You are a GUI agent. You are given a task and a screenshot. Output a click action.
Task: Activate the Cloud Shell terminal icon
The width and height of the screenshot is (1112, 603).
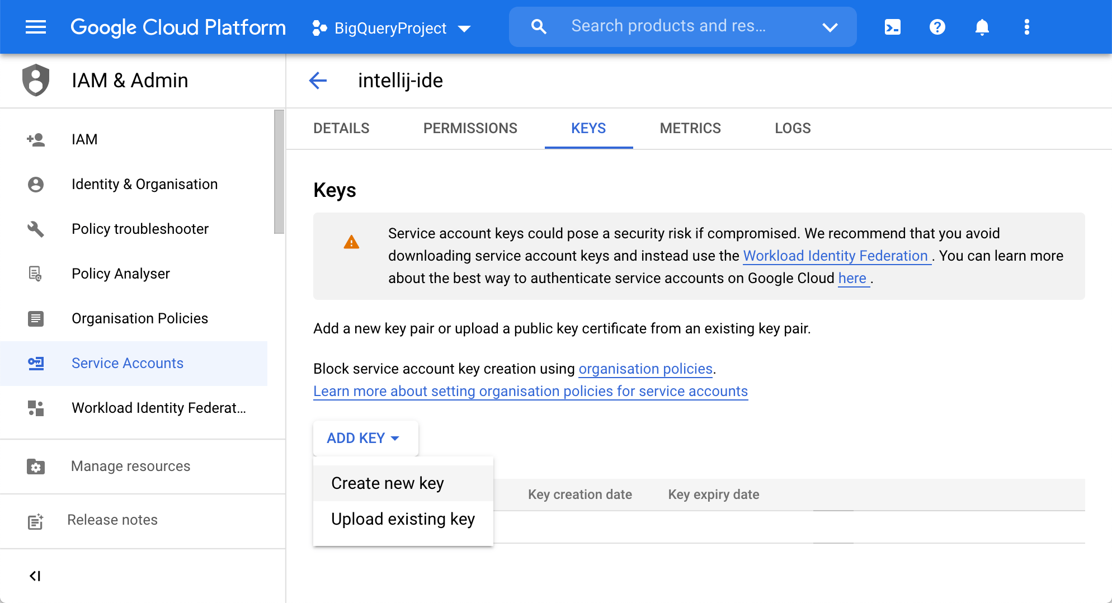[892, 27]
